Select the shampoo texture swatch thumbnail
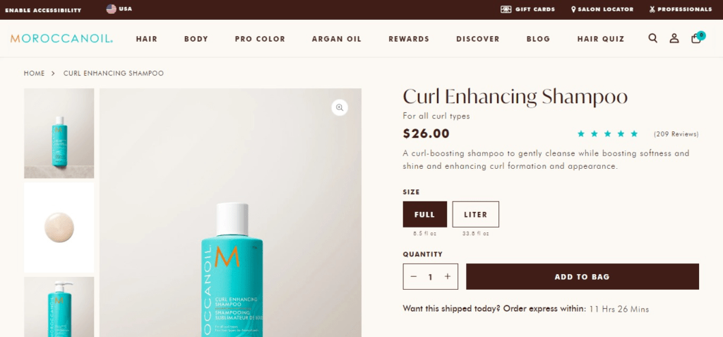The height and width of the screenshot is (337, 723). 59,227
